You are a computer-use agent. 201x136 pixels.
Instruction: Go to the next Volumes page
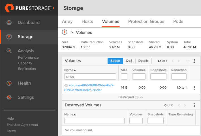pyautogui.click(x=179, y=61)
